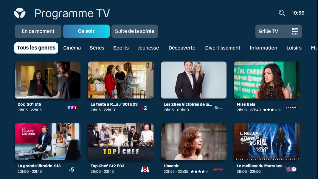Screen dimensions: 318x179
Task: Click the Grille TV grid icon
Action: click(x=295, y=31)
